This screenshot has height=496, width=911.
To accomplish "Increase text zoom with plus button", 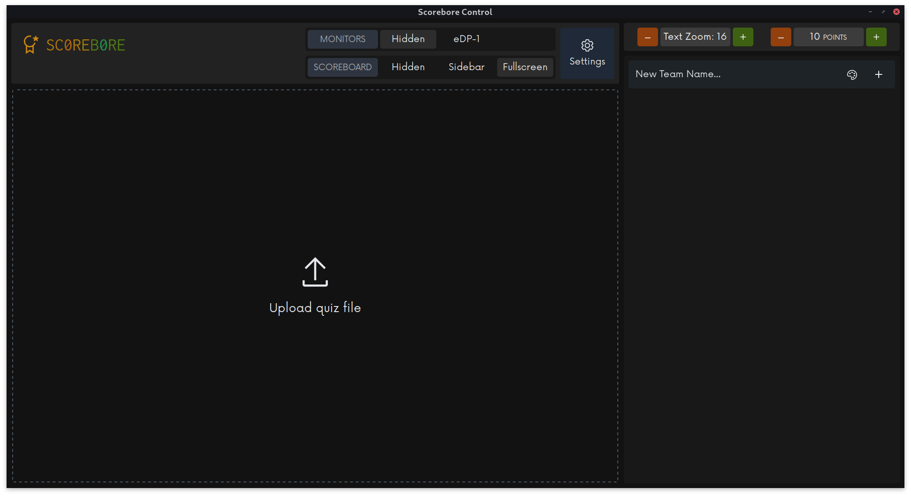I will (743, 37).
